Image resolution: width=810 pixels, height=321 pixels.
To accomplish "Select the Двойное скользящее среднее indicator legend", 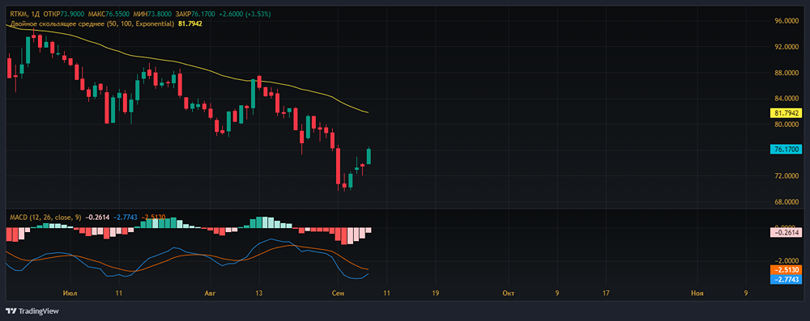I will pyautogui.click(x=92, y=23).
